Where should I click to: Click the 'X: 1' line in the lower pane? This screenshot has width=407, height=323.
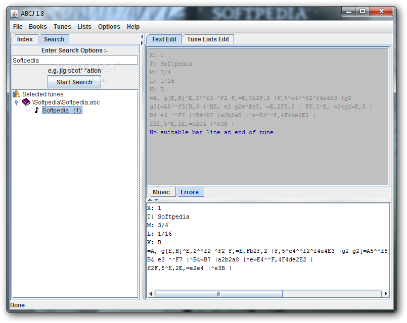click(x=154, y=208)
